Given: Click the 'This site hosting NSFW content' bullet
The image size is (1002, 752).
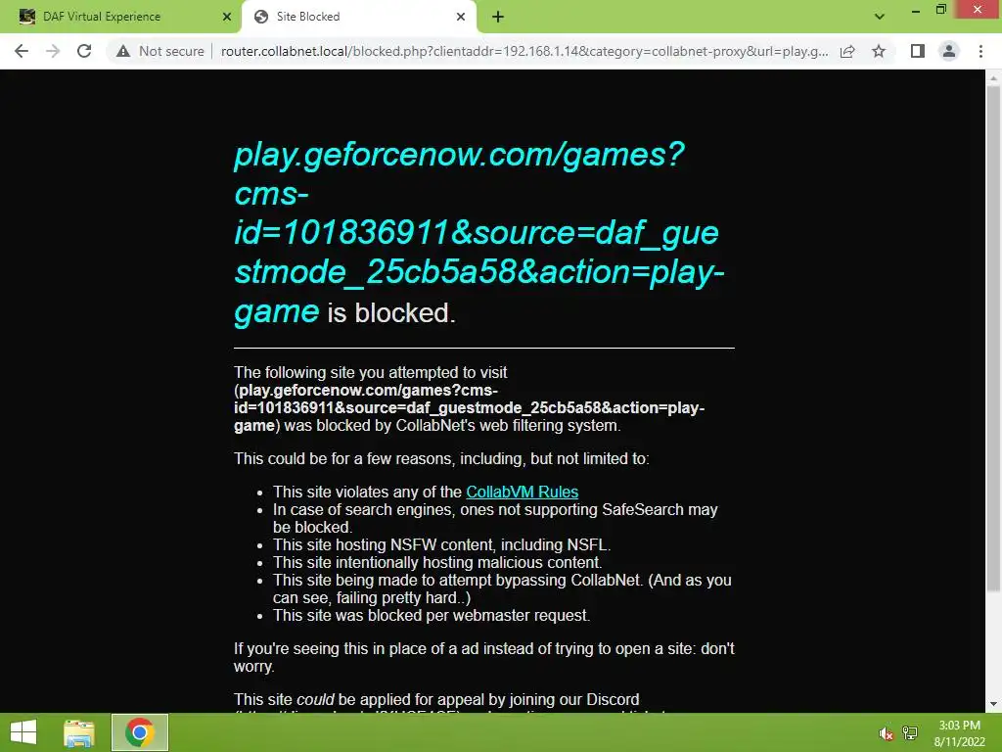Looking at the screenshot, I should coord(441,544).
